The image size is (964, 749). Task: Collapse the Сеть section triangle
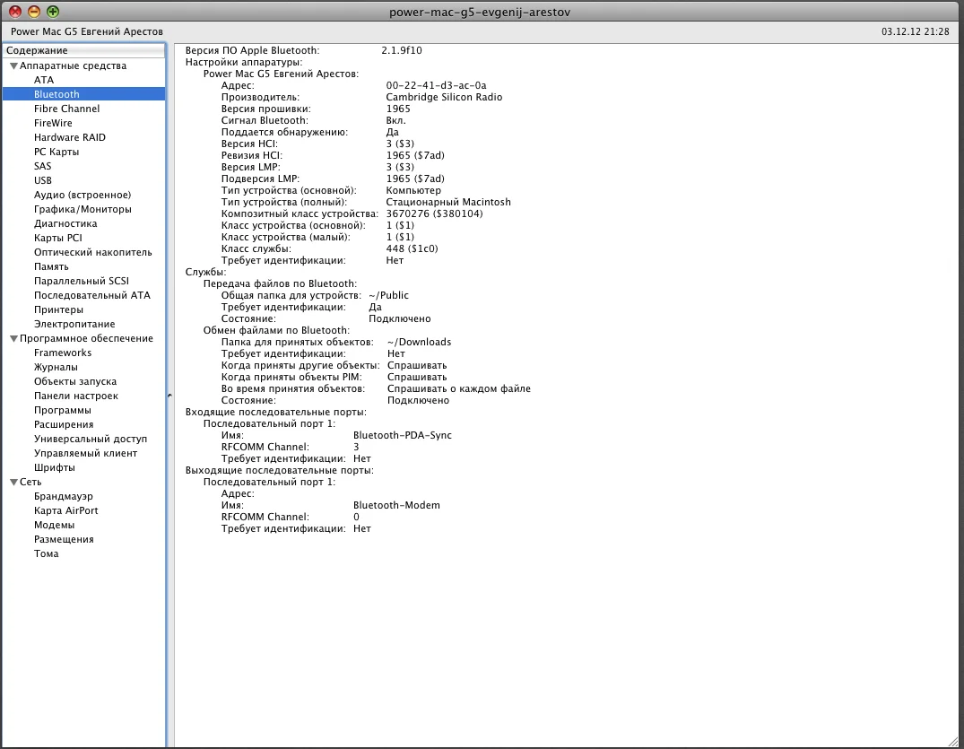[x=13, y=482]
